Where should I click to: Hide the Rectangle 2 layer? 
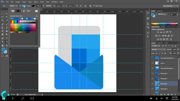pyautogui.click(x=152, y=74)
